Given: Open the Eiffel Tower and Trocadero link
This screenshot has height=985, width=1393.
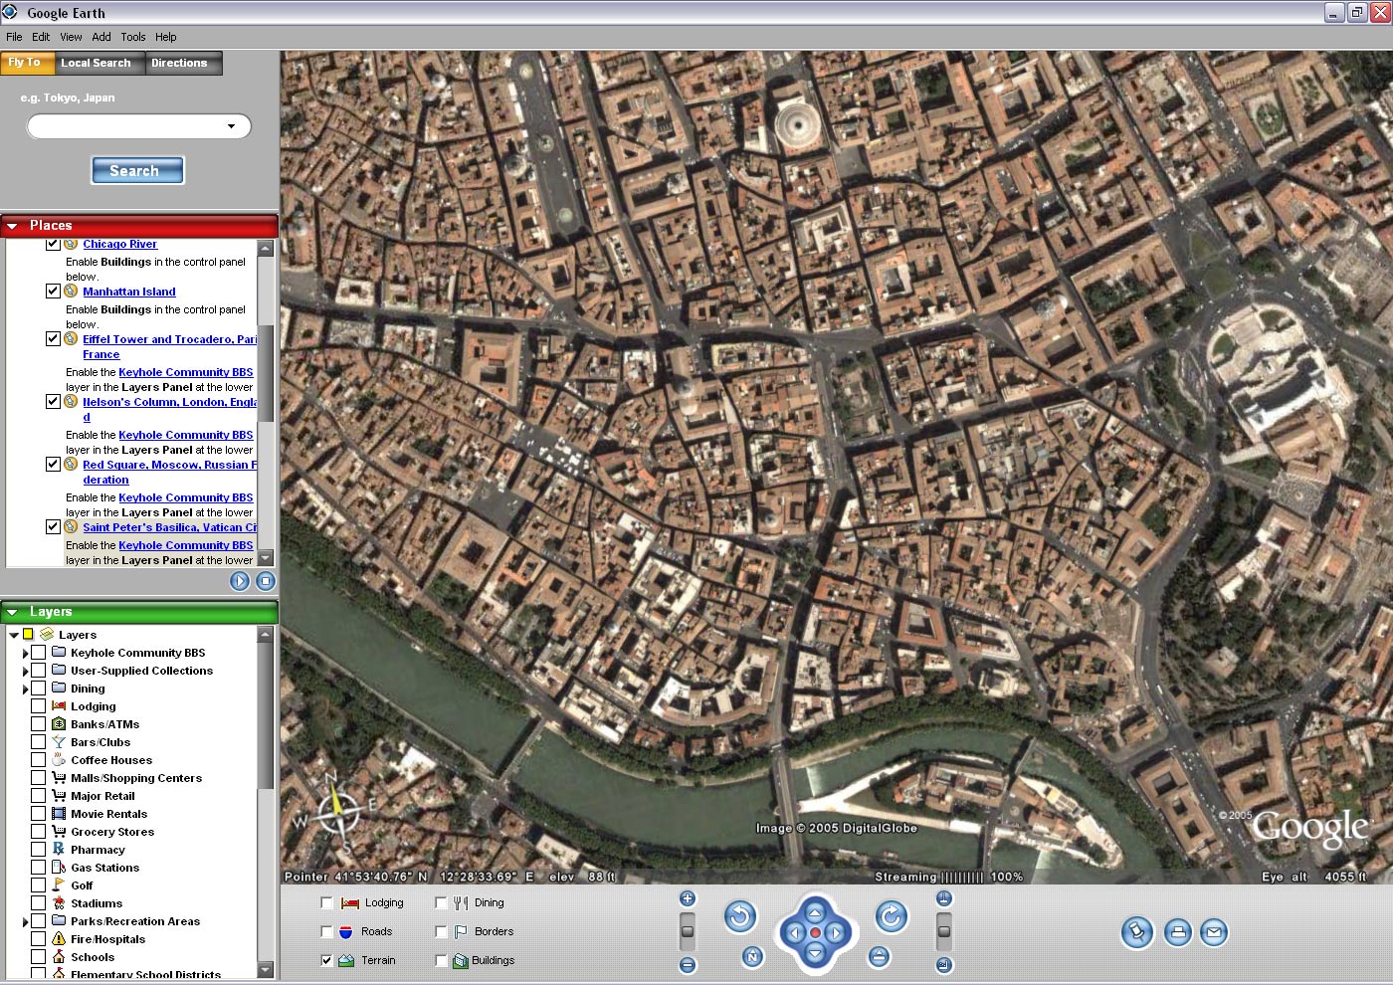Looking at the screenshot, I should 169,346.
